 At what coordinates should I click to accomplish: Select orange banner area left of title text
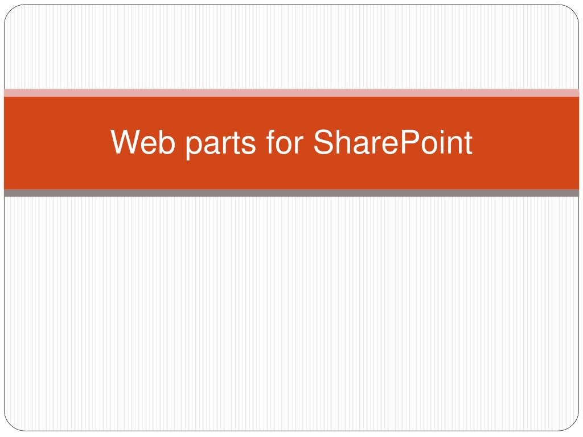coord(56,143)
